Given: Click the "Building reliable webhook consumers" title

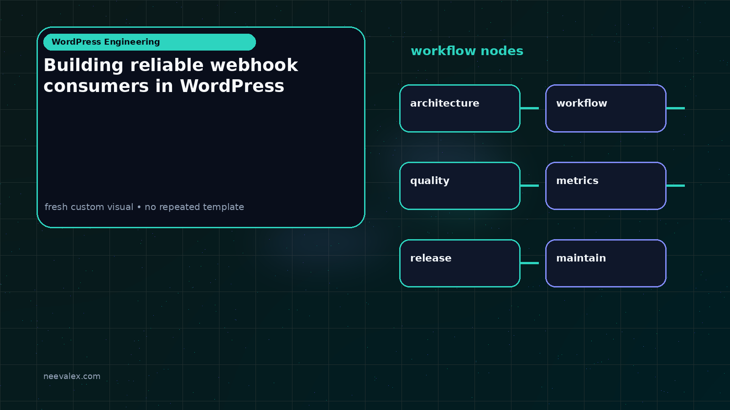Looking at the screenshot, I should tap(171, 76).
